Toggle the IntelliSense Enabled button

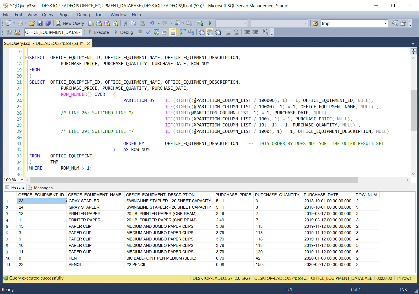click(x=173, y=32)
